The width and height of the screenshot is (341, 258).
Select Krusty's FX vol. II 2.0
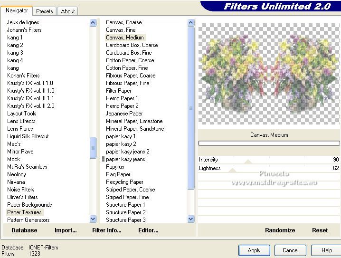pos(31,106)
